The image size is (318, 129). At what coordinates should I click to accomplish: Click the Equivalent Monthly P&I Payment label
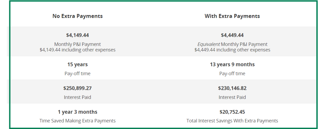(232, 44)
